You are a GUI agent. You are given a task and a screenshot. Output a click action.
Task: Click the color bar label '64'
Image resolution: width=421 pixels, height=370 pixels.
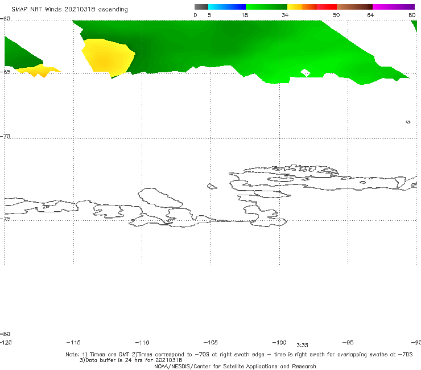tap(370, 15)
